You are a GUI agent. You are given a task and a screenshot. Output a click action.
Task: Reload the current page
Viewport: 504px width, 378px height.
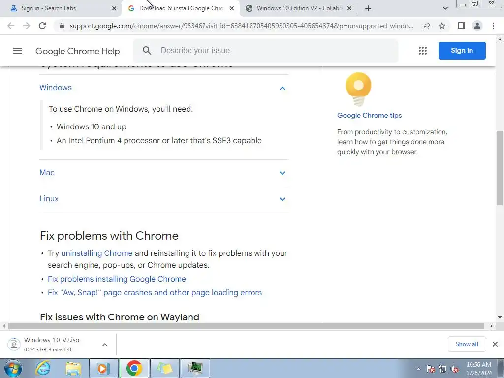coord(42,26)
